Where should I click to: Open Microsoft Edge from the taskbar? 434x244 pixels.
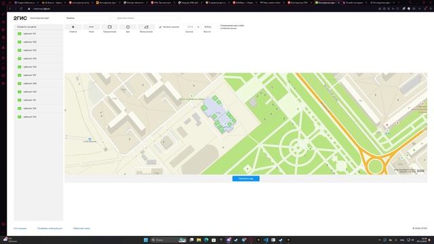click(206, 240)
